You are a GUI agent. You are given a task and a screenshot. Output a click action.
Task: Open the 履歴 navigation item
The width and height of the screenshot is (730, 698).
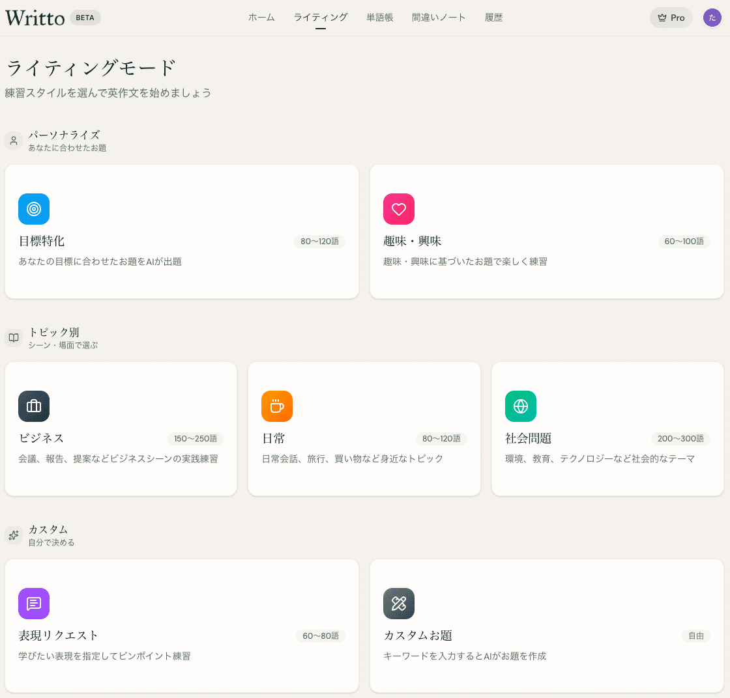493,18
